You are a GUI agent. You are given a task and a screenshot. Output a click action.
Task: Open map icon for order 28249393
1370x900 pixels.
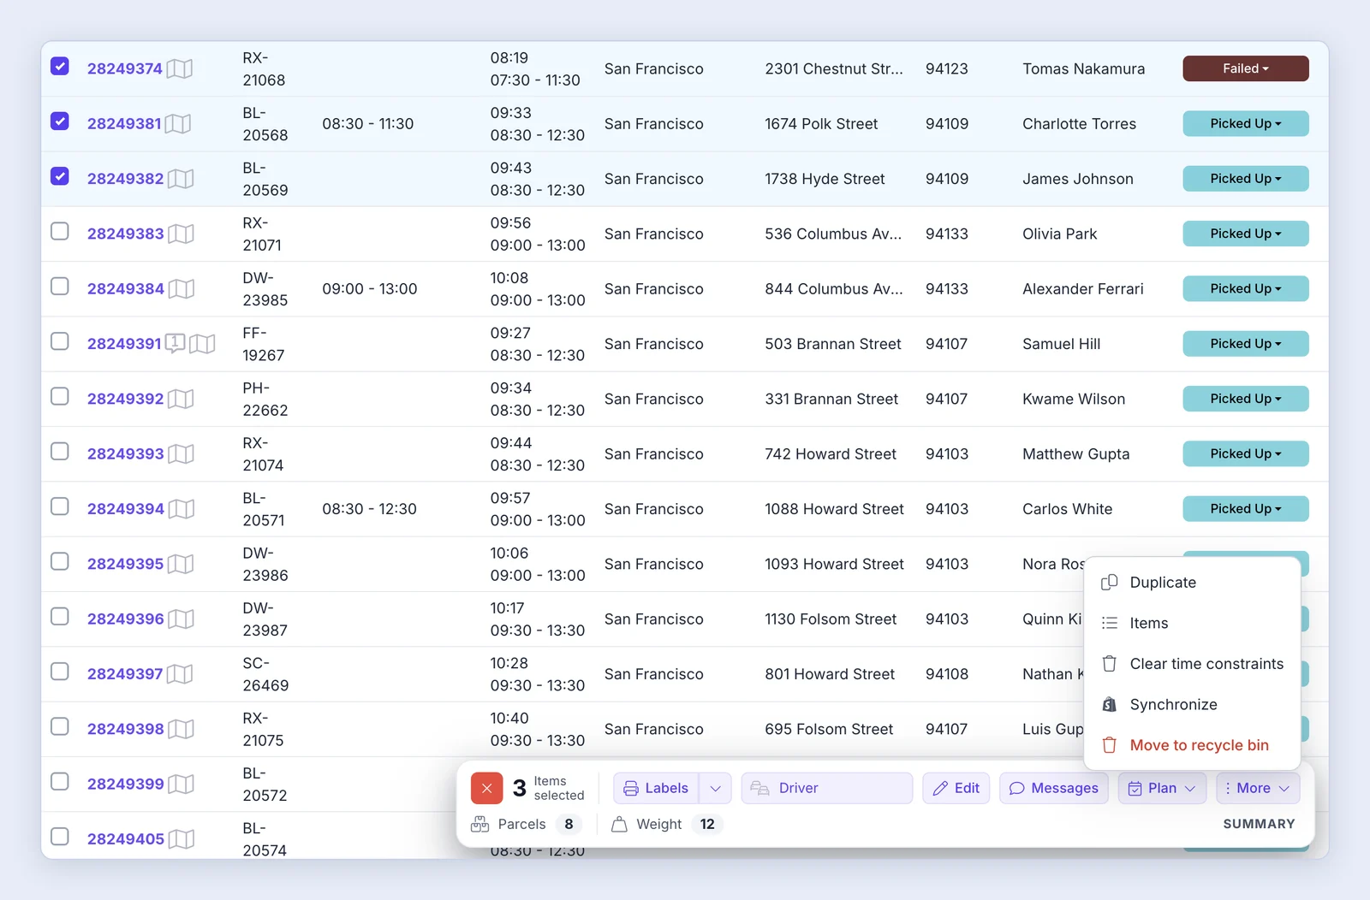(x=181, y=454)
